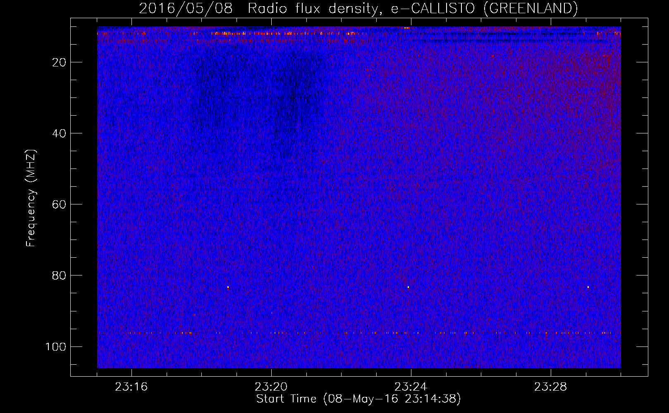This screenshot has width=669, height=413.
Task: Click the '23:16' time tick label
Action: pos(131,387)
